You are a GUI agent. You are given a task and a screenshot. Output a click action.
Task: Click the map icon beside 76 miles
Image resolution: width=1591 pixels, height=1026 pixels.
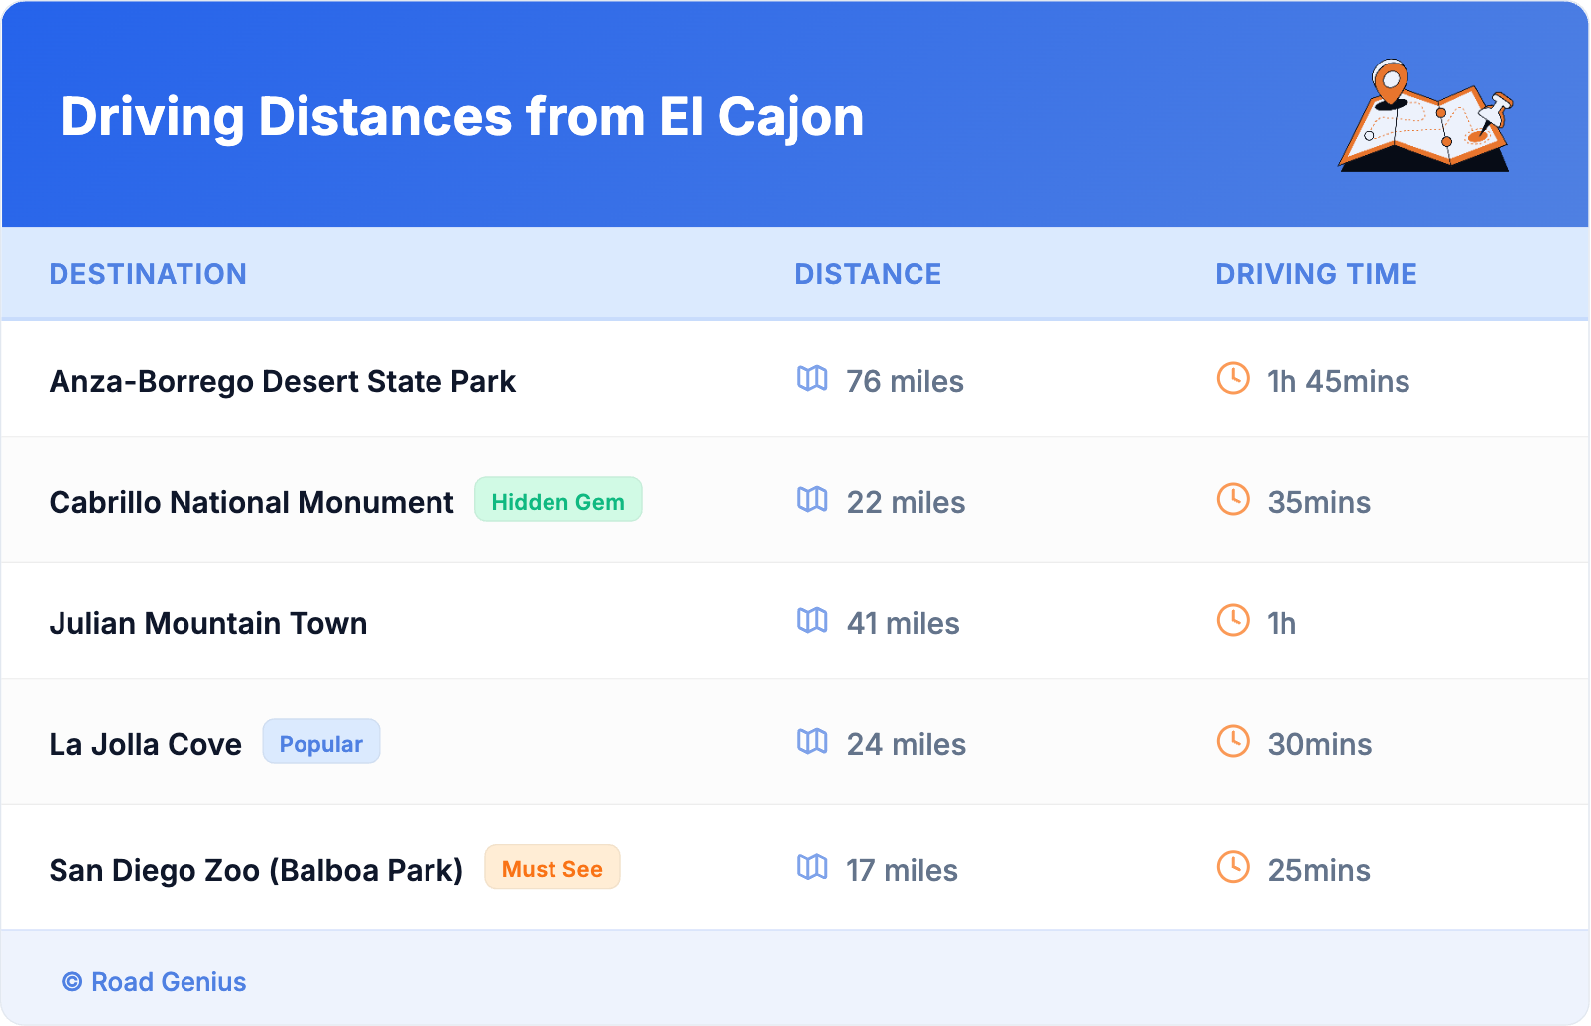click(x=812, y=379)
